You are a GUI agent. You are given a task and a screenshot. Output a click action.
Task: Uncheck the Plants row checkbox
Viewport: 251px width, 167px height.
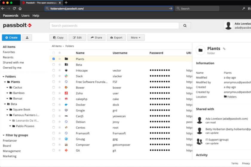(53, 59)
